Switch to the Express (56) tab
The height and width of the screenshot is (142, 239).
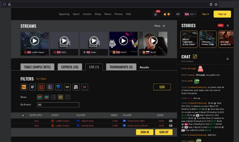pyautogui.click(x=70, y=67)
